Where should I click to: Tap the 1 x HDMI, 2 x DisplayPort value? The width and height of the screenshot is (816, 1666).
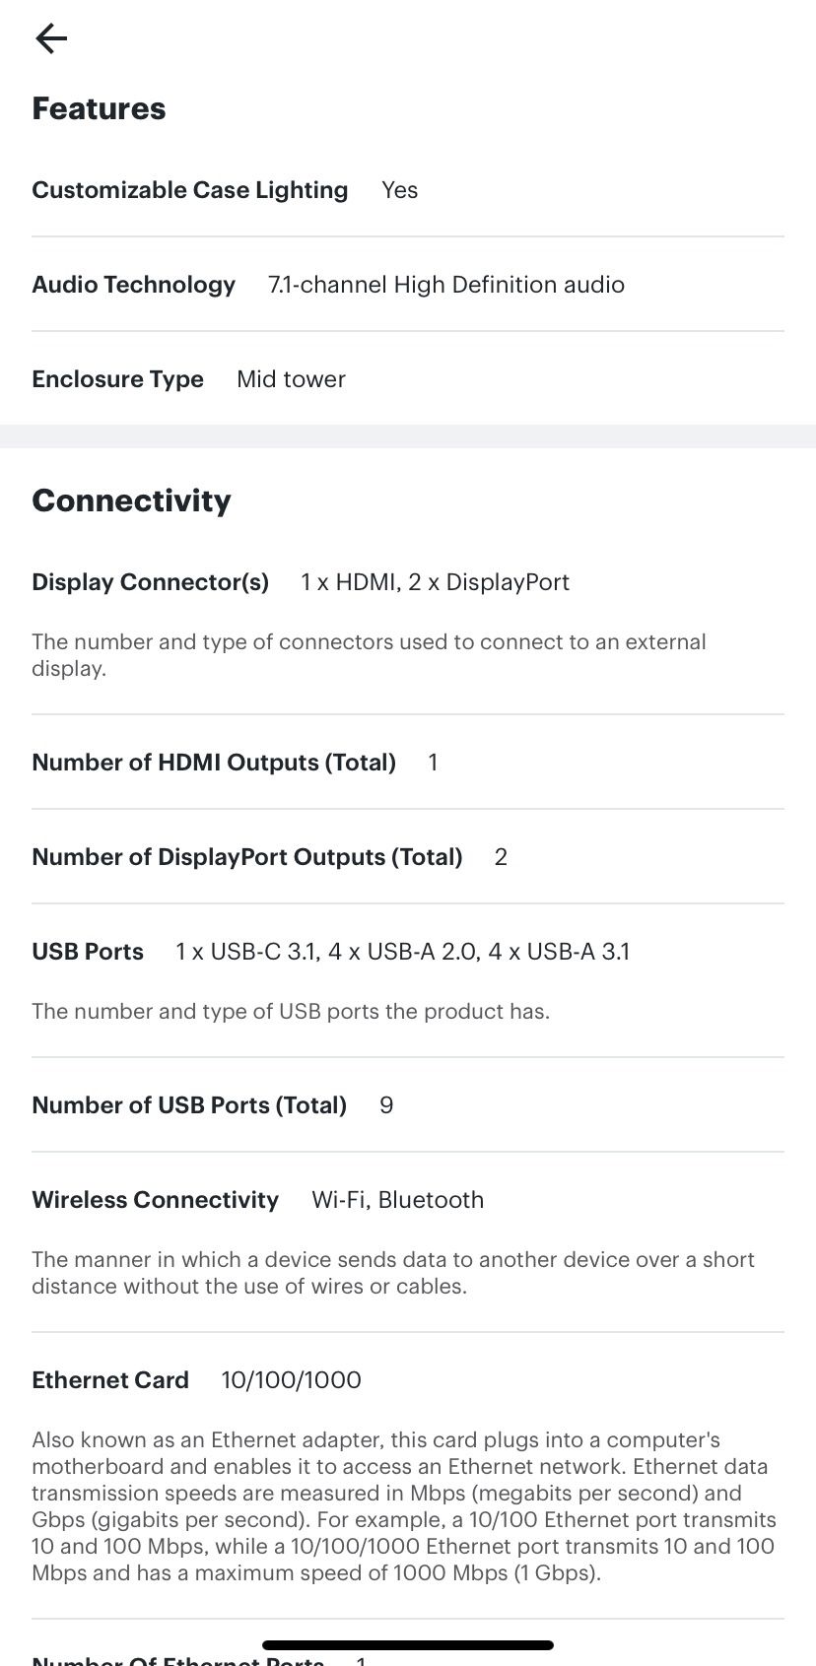point(435,582)
